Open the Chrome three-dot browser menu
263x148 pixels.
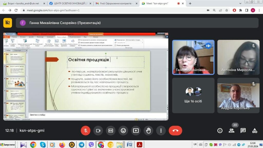pos(259,10)
